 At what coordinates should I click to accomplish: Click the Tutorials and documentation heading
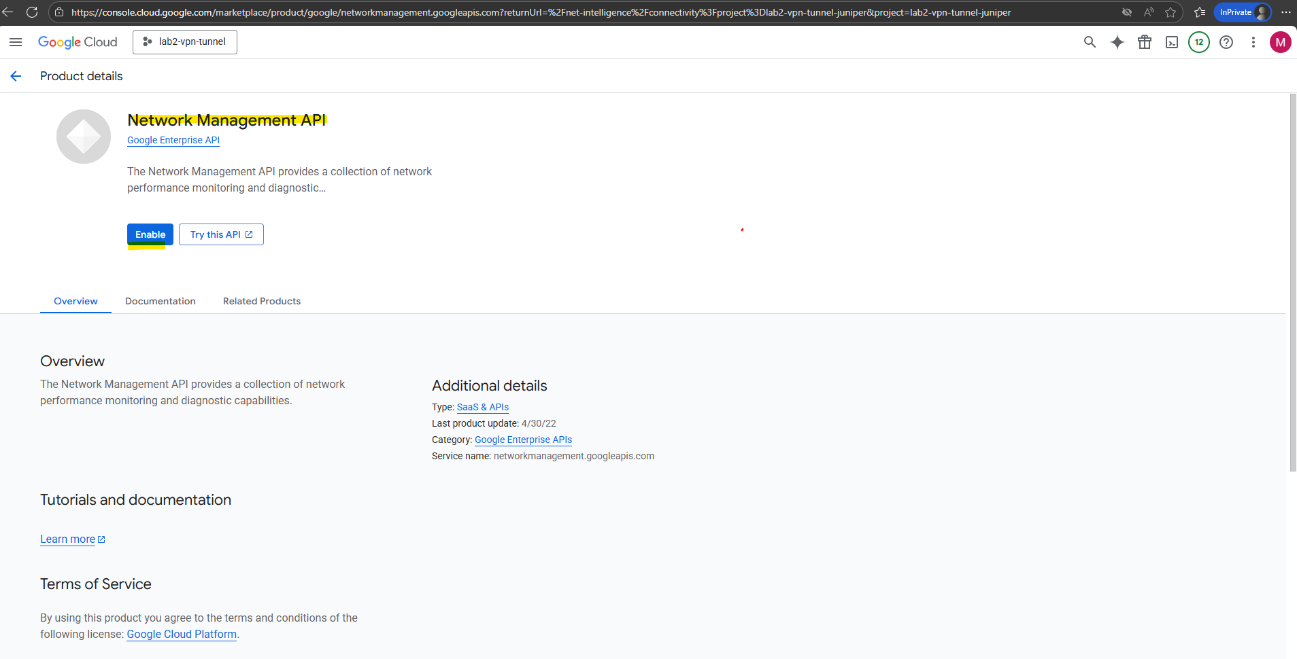(135, 499)
